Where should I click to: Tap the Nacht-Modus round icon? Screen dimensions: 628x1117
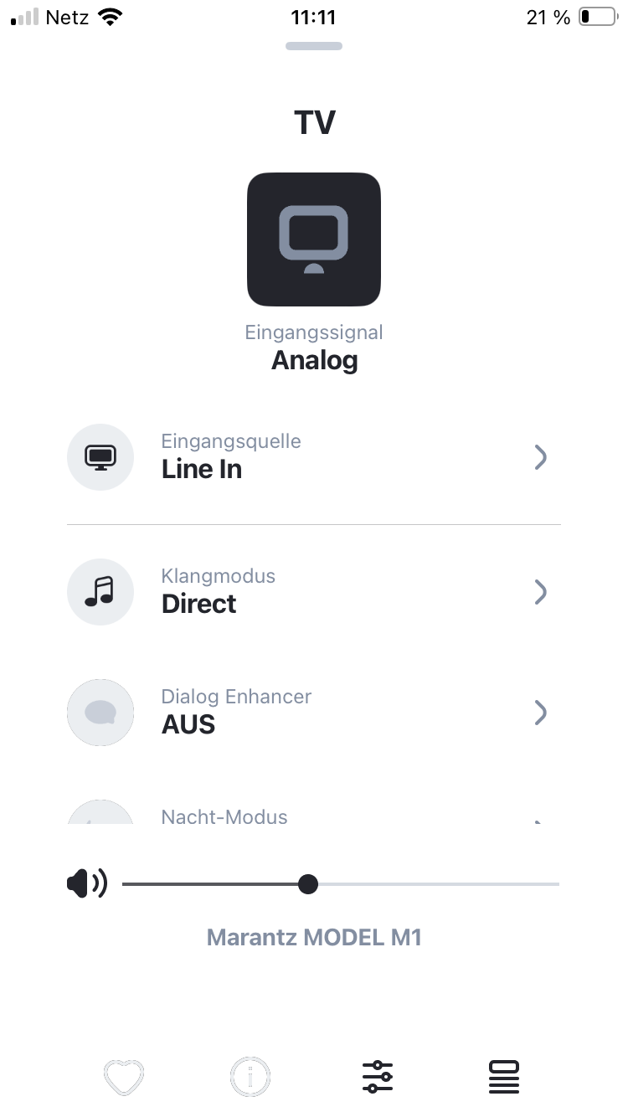pos(100,812)
